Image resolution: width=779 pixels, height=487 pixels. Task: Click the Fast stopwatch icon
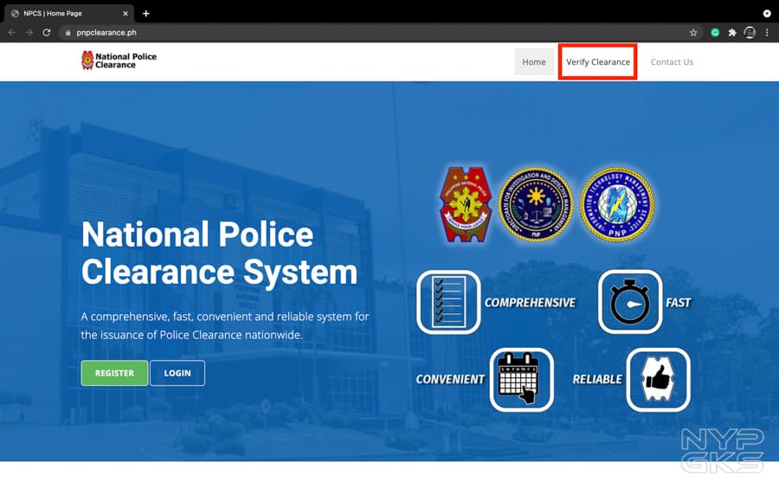point(630,302)
